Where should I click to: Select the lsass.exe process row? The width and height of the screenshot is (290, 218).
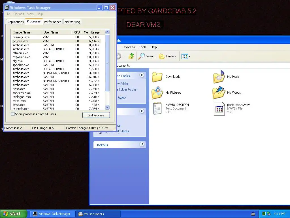[x=56, y=89]
